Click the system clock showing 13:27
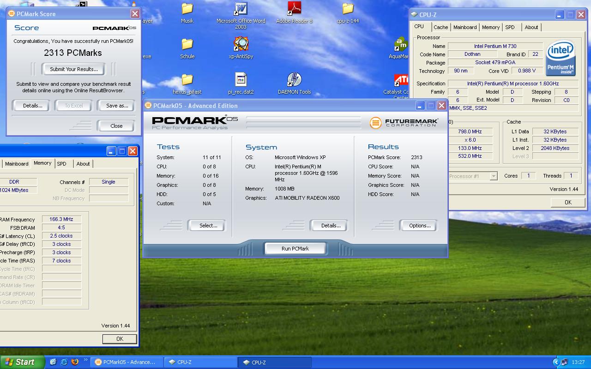This screenshot has width=591, height=369. pos(578,362)
